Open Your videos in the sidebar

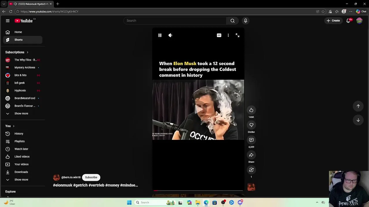[23, 164]
